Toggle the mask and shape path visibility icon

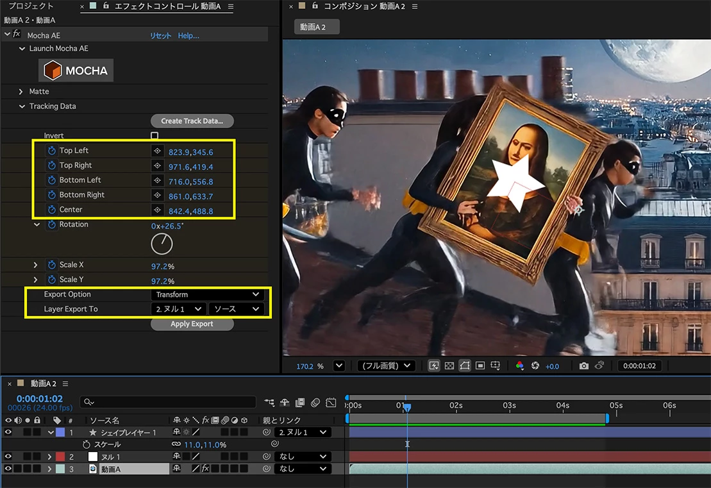[x=465, y=366]
